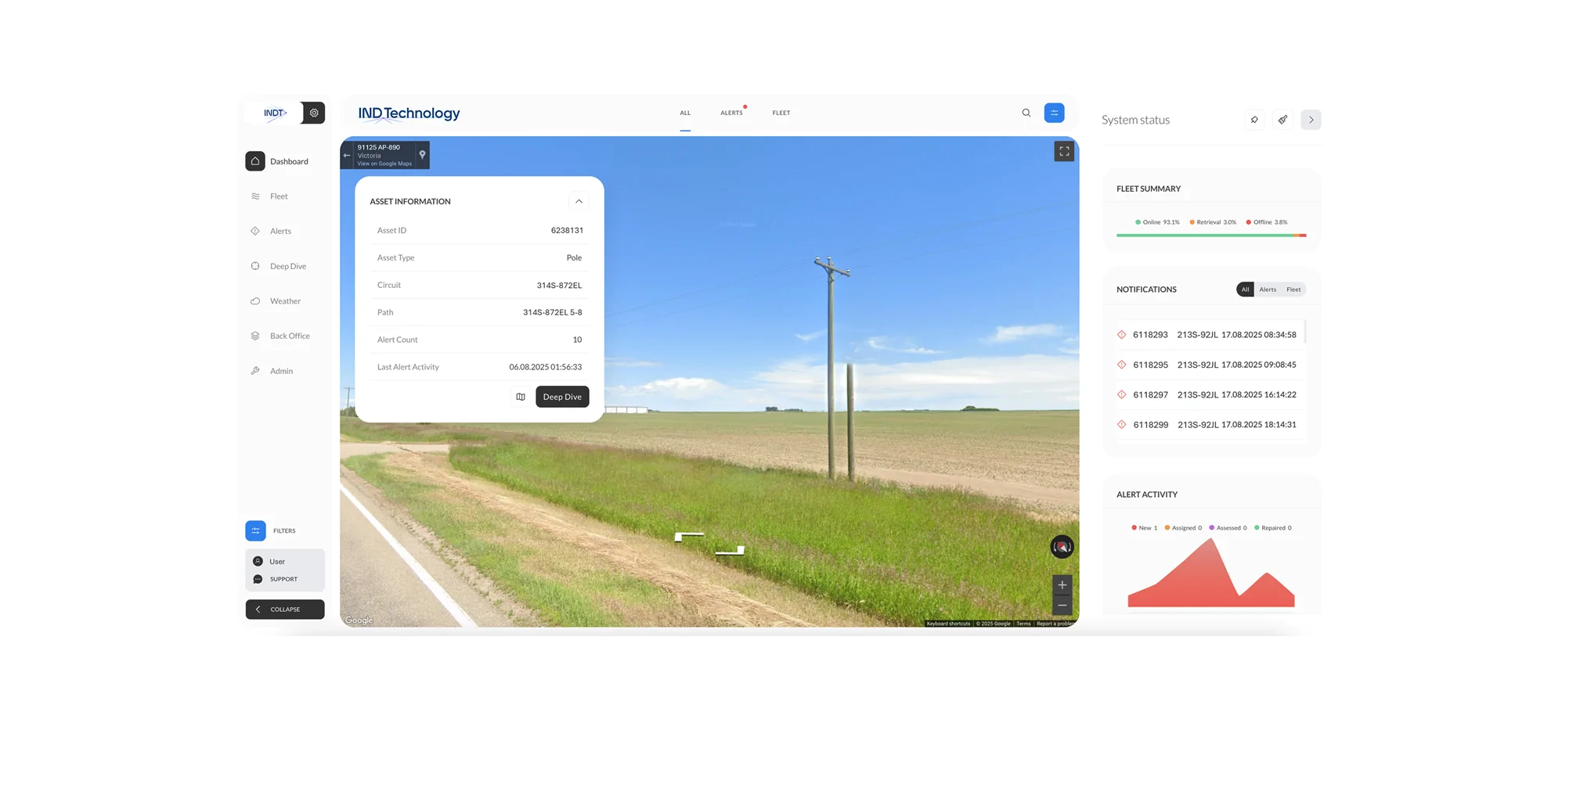Select the All notifications filter
The height and width of the screenshot is (806, 1580).
pos(1245,290)
